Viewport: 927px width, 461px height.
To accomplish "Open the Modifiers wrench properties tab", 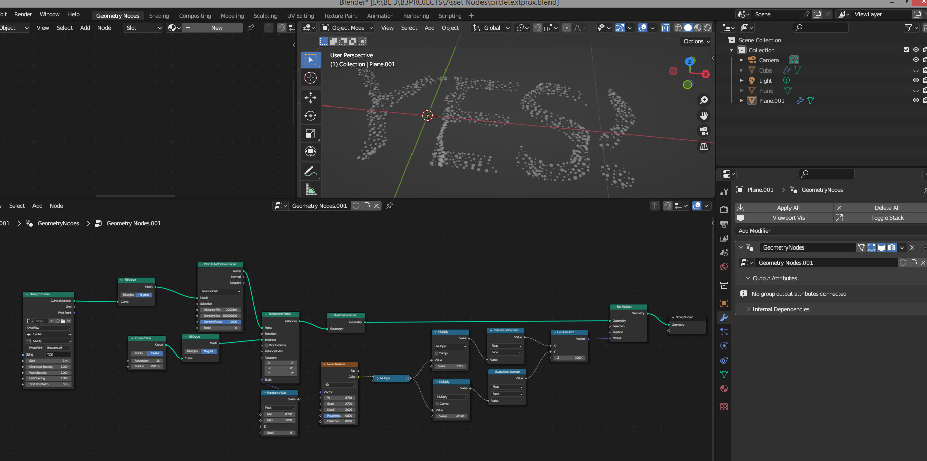I will tap(724, 317).
